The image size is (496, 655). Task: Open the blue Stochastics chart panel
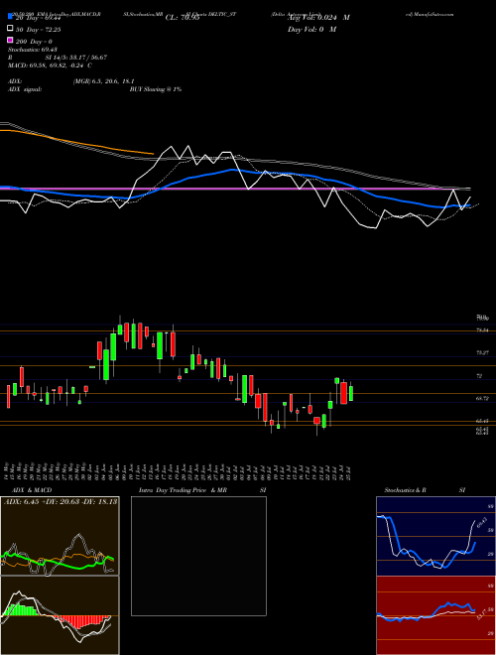(435, 536)
